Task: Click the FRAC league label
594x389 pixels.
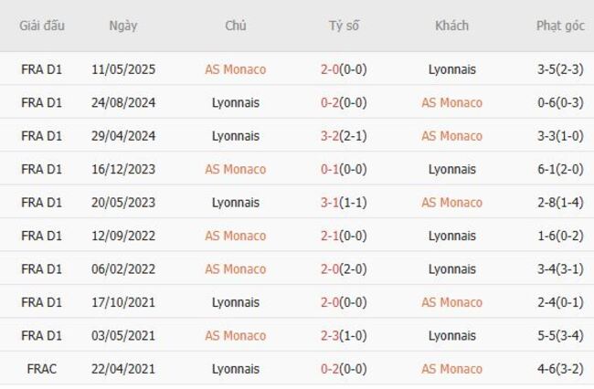Action: click(42, 369)
